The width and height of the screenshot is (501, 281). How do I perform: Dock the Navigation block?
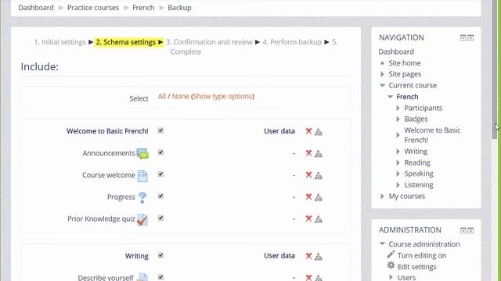tap(470, 37)
